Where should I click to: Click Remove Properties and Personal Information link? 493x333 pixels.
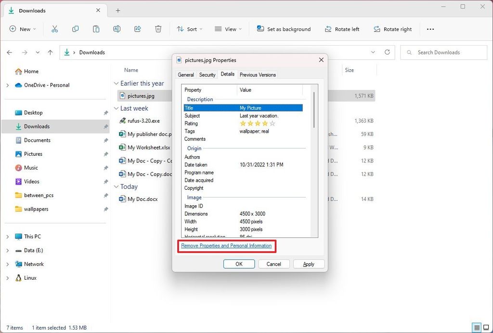tap(226, 246)
